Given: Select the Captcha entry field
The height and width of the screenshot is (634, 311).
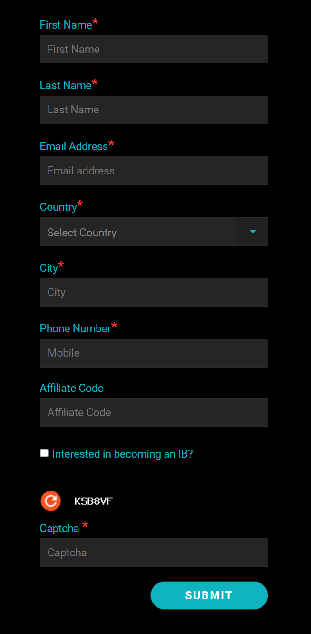Looking at the screenshot, I should [154, 552].
